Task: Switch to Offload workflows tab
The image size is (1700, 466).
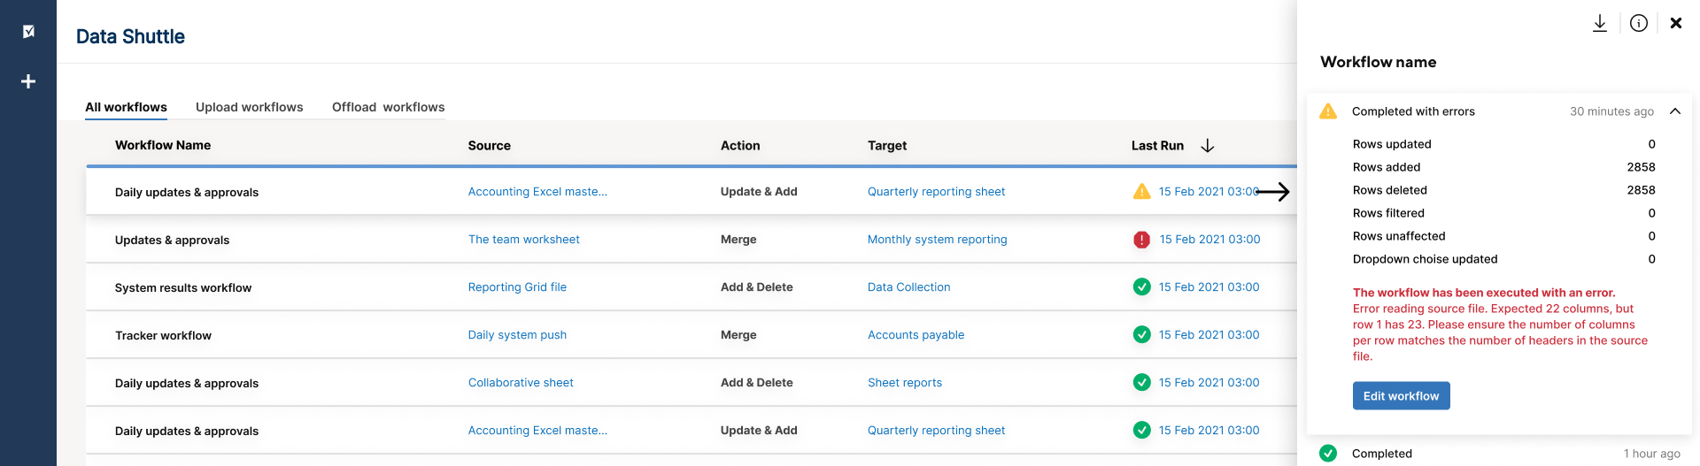Action: pyautogui.click(x=388, y=107)
